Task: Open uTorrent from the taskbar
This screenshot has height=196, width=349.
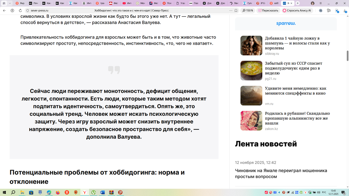Action: [94, 192]
